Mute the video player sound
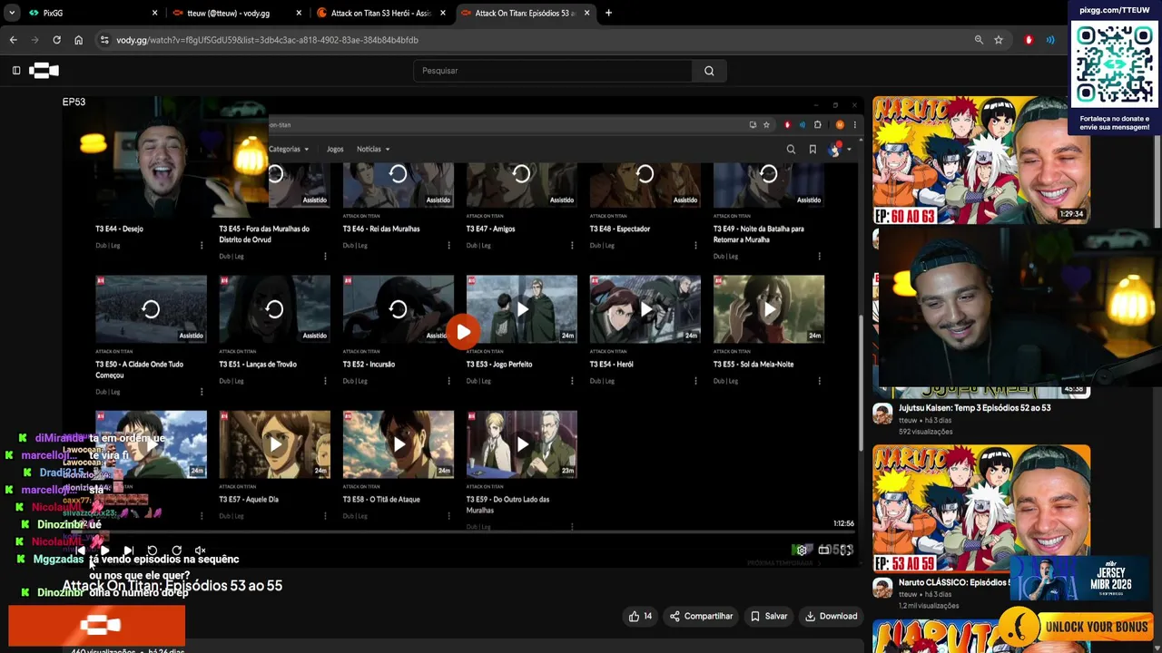This screenshot has height=653, width=1162. click(201, 551)
